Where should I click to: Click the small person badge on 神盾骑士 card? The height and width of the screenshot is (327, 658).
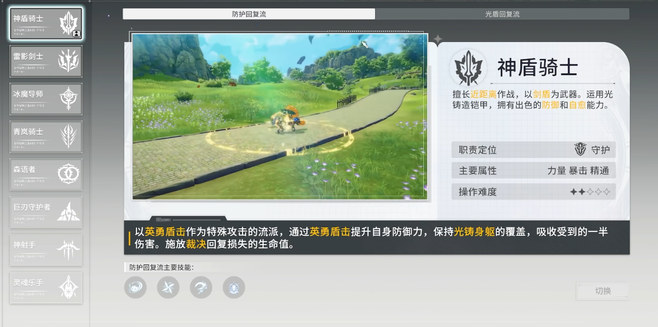click(76, 34)
